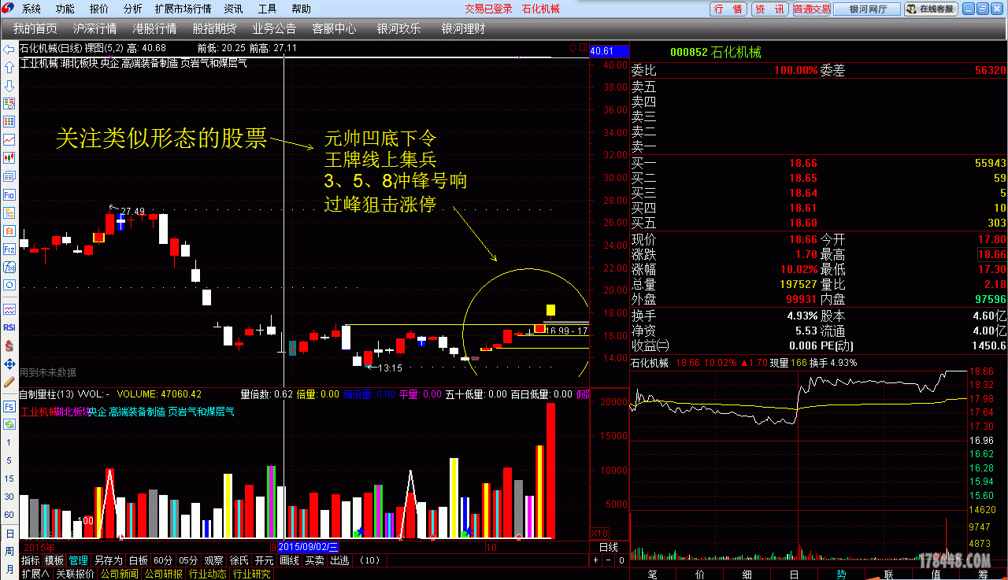Select the 15-minute period in sidebar
Screen dimensions: 1008x580
tap(9, 478)
